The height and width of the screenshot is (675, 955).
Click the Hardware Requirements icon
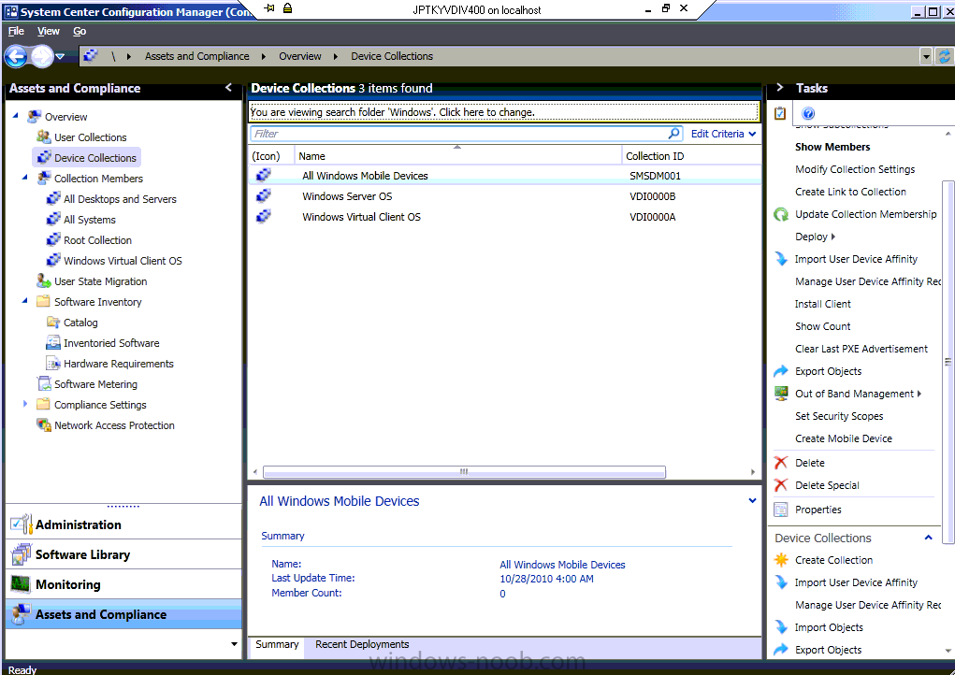click(53, 364)
